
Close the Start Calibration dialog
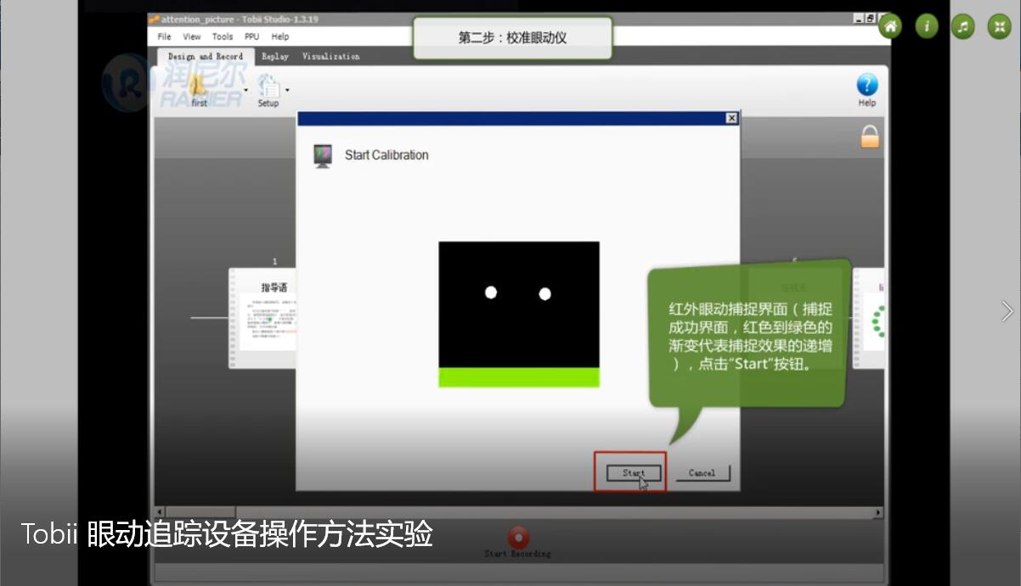731,118
